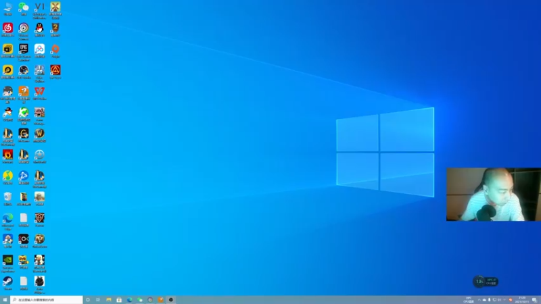
Task: Expand the hidden system tray icons arrow
Action: [479, 300]
